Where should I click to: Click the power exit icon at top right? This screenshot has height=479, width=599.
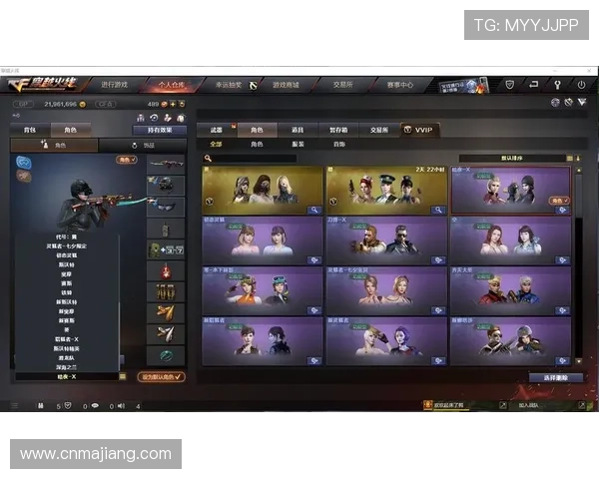(x=581, y=85)
